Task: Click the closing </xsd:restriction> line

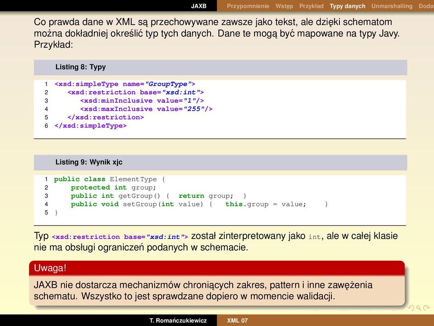Action: [106, 117]
